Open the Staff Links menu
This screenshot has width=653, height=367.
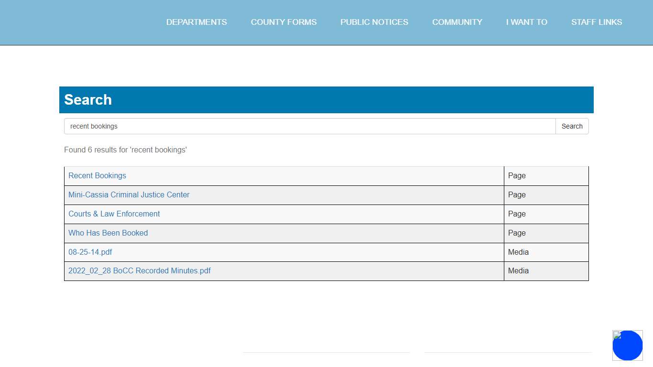point(596,22)
